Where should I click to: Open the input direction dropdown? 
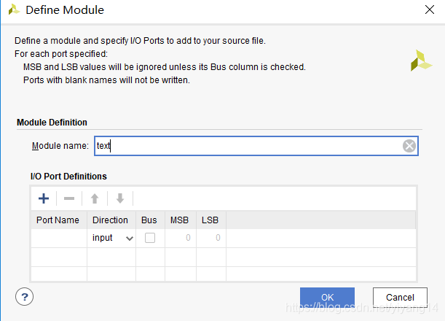[x=112, y=238]
